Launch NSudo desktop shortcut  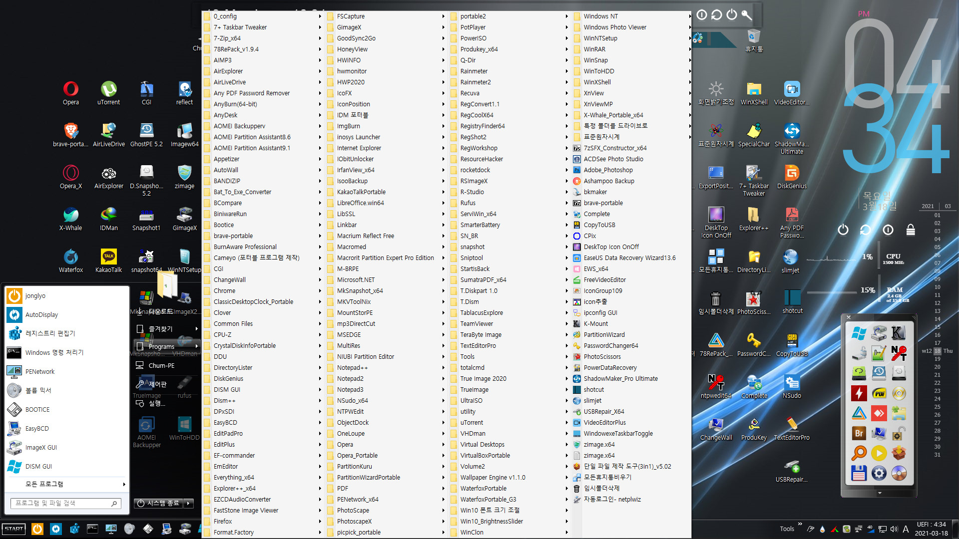(x=792, y=386)
